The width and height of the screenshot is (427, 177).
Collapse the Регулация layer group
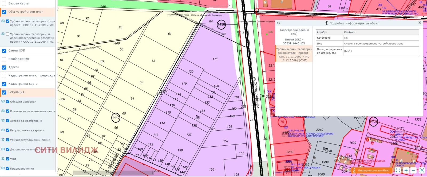coord(16,92)
